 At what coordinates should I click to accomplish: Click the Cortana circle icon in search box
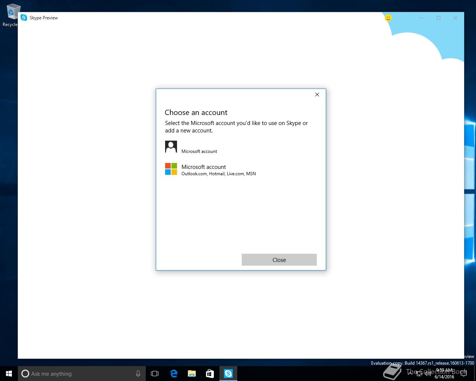click(x=25, y=374)
